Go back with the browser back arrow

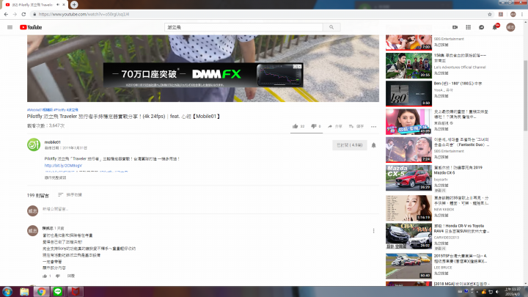(x=6, y=14)
